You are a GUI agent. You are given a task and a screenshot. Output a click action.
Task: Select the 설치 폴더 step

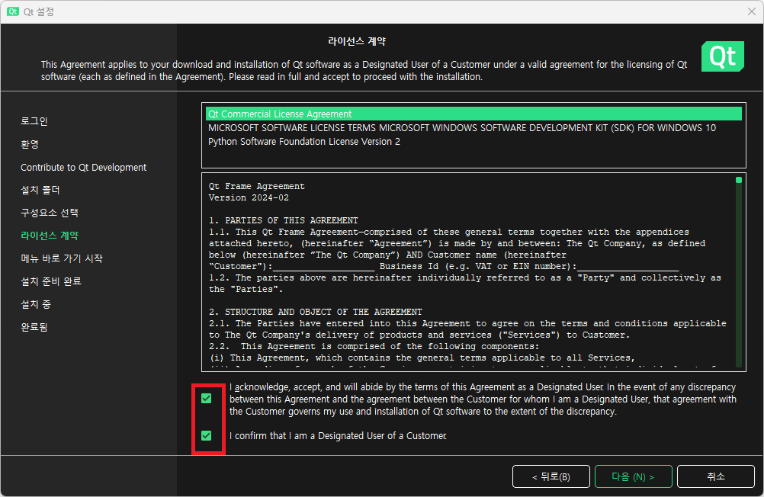tap(40, 190)
